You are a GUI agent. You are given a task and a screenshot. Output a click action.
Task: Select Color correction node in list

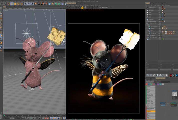(x=151, y=108)
